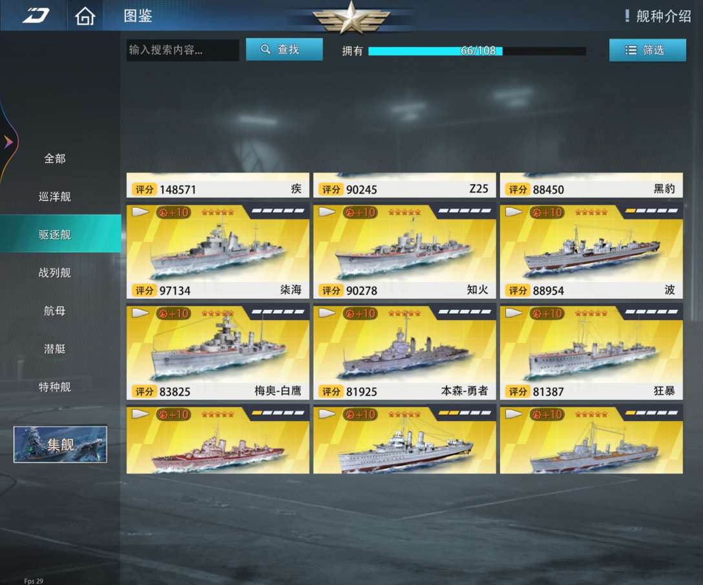This screenshot has width=703, height=585.
Task: Show the 潜艇 ship list
Action: click(55, 349)
